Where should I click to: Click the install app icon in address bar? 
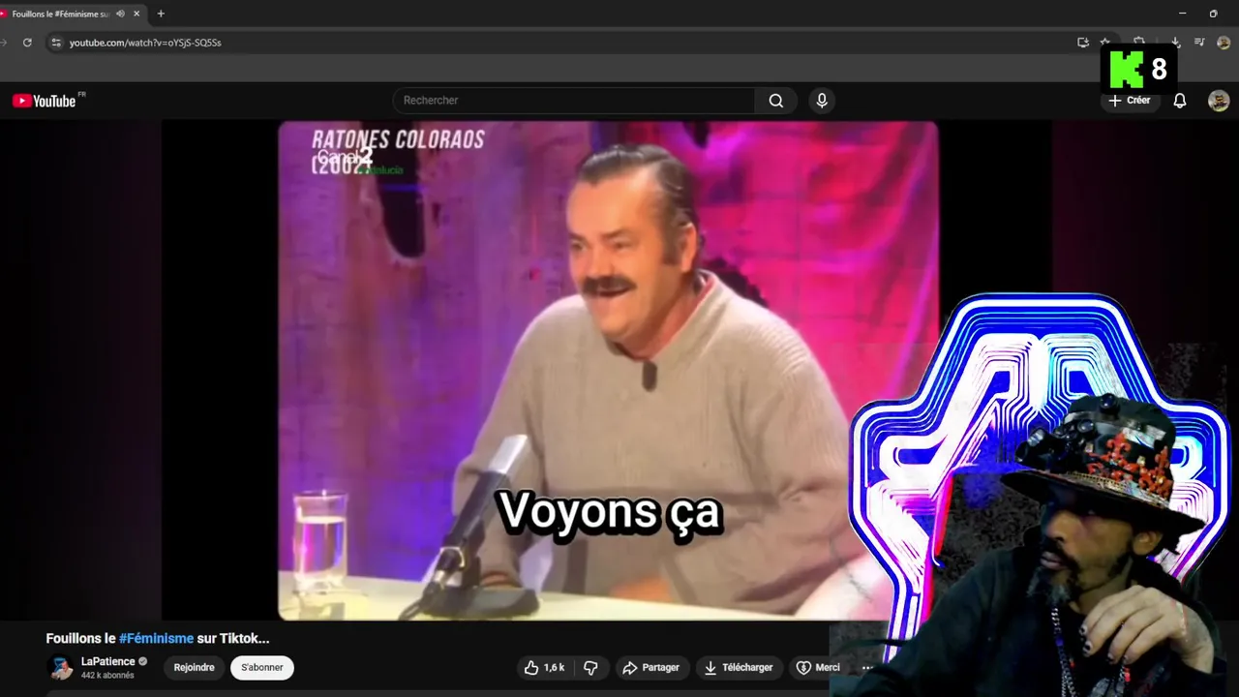tap(1083, 43)
